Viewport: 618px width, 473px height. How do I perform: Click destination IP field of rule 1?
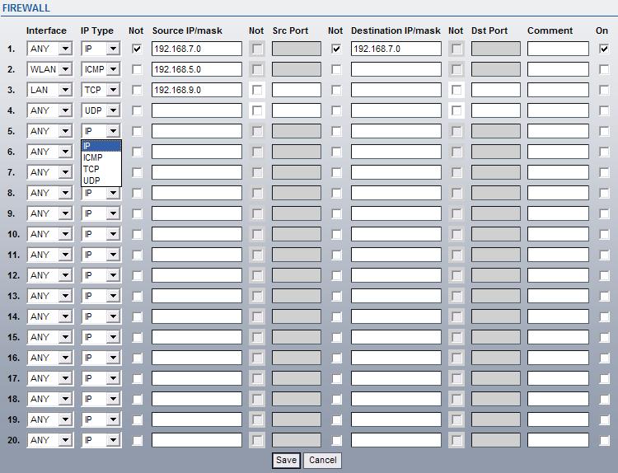pos(396,49)
